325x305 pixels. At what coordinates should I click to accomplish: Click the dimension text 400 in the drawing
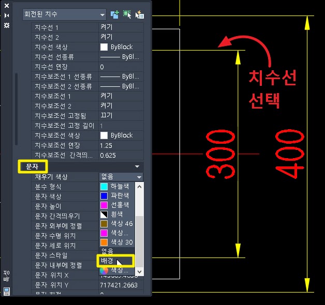[290, 154]
